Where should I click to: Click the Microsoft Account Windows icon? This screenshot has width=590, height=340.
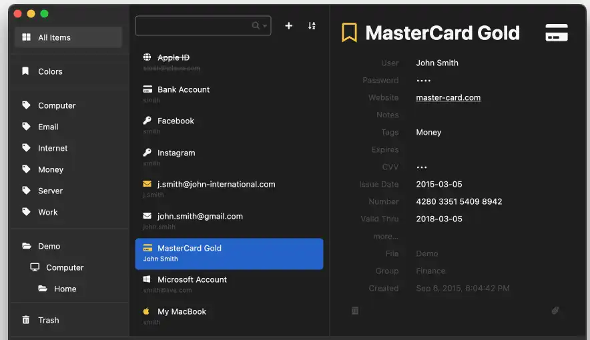(147, 279)
